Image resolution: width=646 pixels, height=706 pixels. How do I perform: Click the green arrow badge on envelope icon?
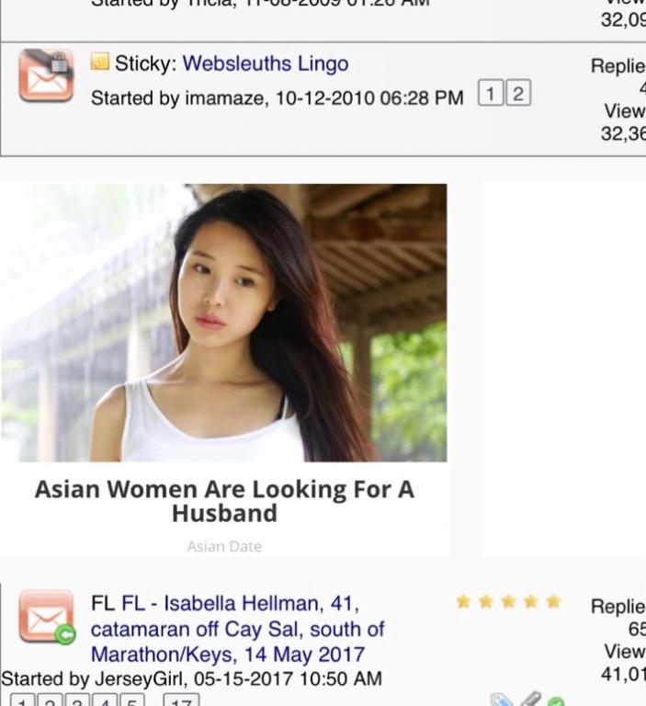tap(65, 635)
